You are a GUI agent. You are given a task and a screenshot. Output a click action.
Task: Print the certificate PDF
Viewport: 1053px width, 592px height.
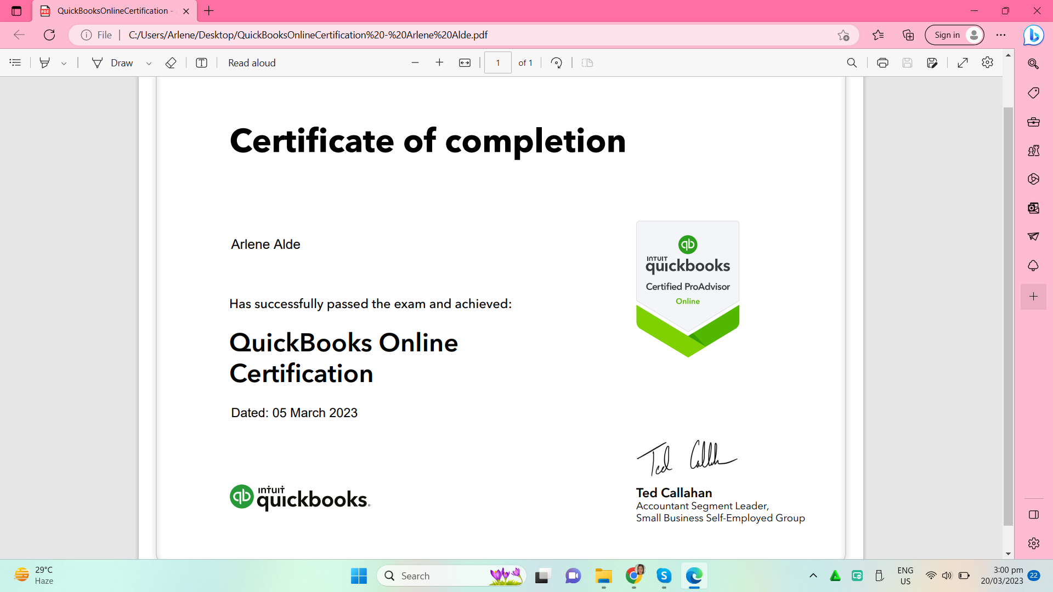tap(882, 62)
